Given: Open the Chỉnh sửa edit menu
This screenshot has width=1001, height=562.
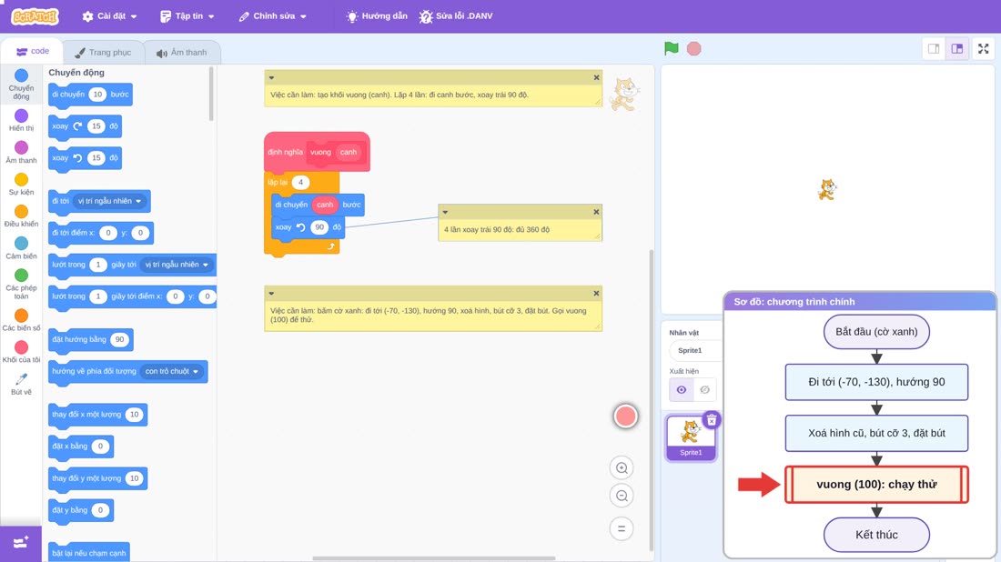Looking at the screenshot, I should 273,16.
